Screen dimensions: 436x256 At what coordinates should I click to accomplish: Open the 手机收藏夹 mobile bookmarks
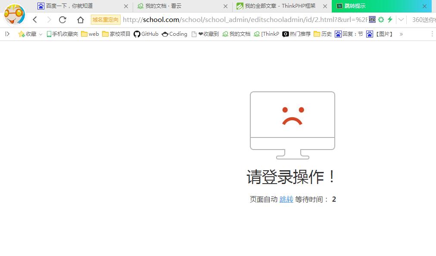pos(62,34)
